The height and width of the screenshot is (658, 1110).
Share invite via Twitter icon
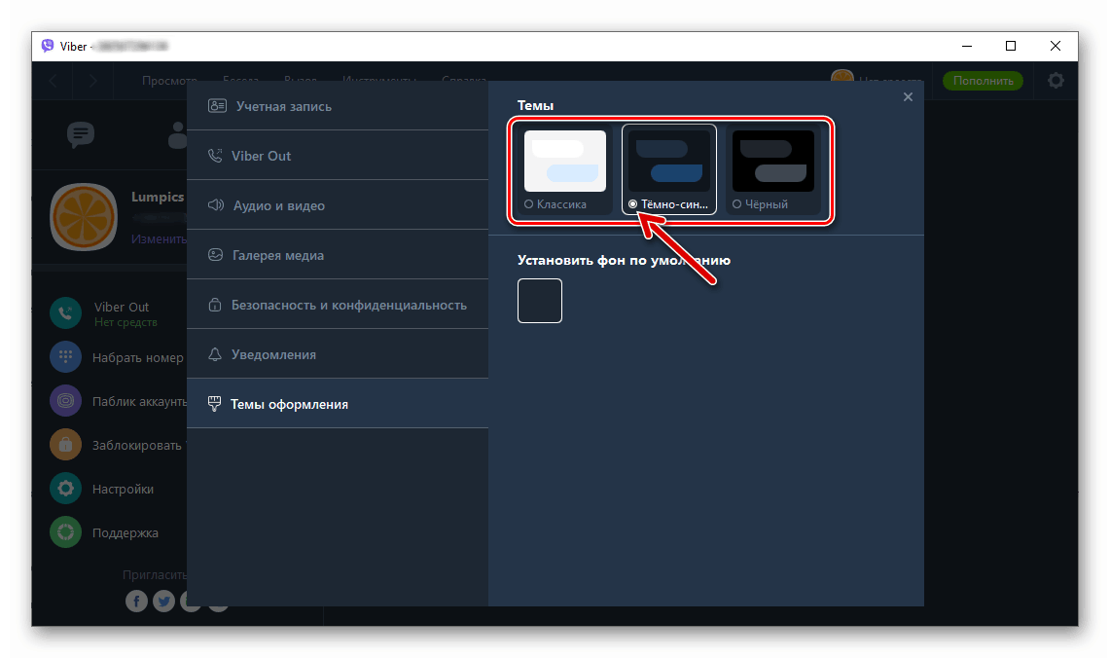(163, 602)
